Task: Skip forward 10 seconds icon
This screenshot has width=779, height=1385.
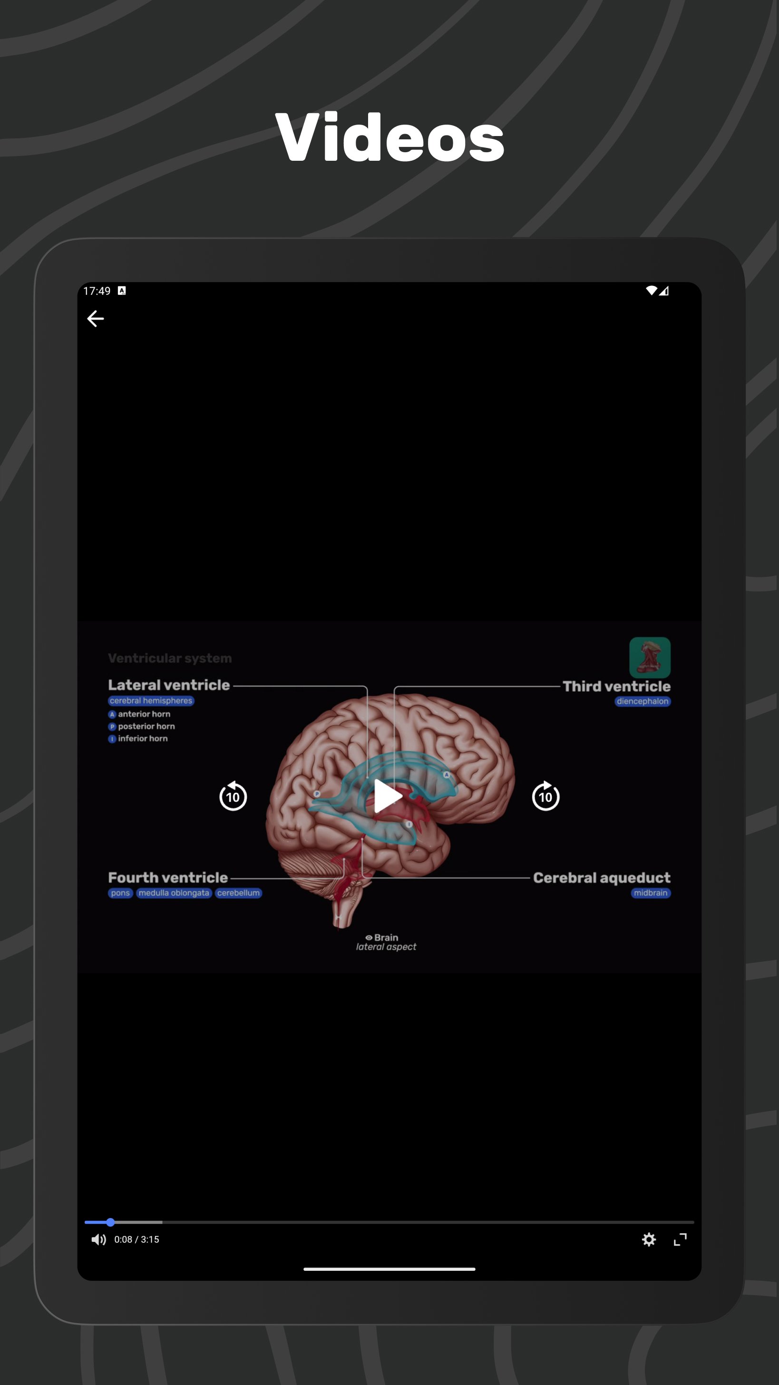Action: pyautogui.click(x=545, y=796)
